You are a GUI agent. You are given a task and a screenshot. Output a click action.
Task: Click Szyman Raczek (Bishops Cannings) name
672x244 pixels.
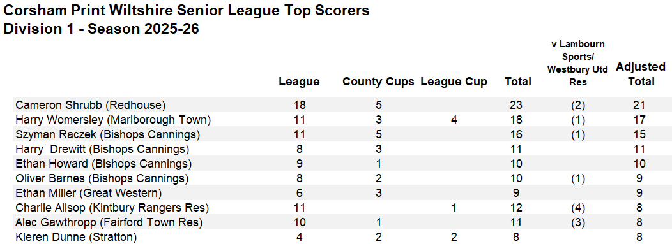point(107,134)
